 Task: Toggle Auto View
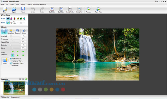[98, 10]
